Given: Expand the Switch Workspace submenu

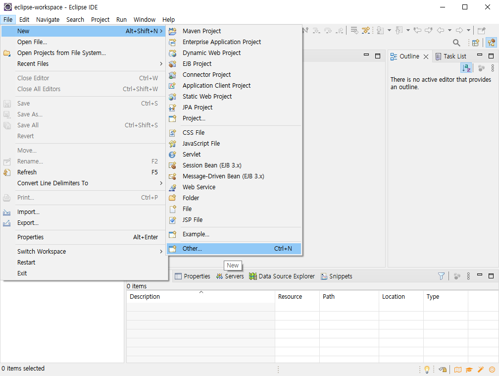Looking at the screenshot, I should (x=83, y=252).
